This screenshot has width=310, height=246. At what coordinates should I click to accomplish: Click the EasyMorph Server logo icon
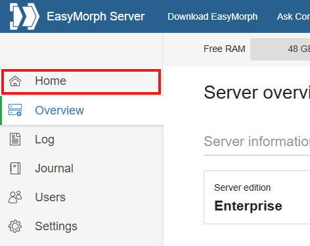coord(24,16)
